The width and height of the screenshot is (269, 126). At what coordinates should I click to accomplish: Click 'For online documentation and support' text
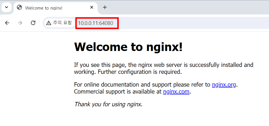coord(123,85)
